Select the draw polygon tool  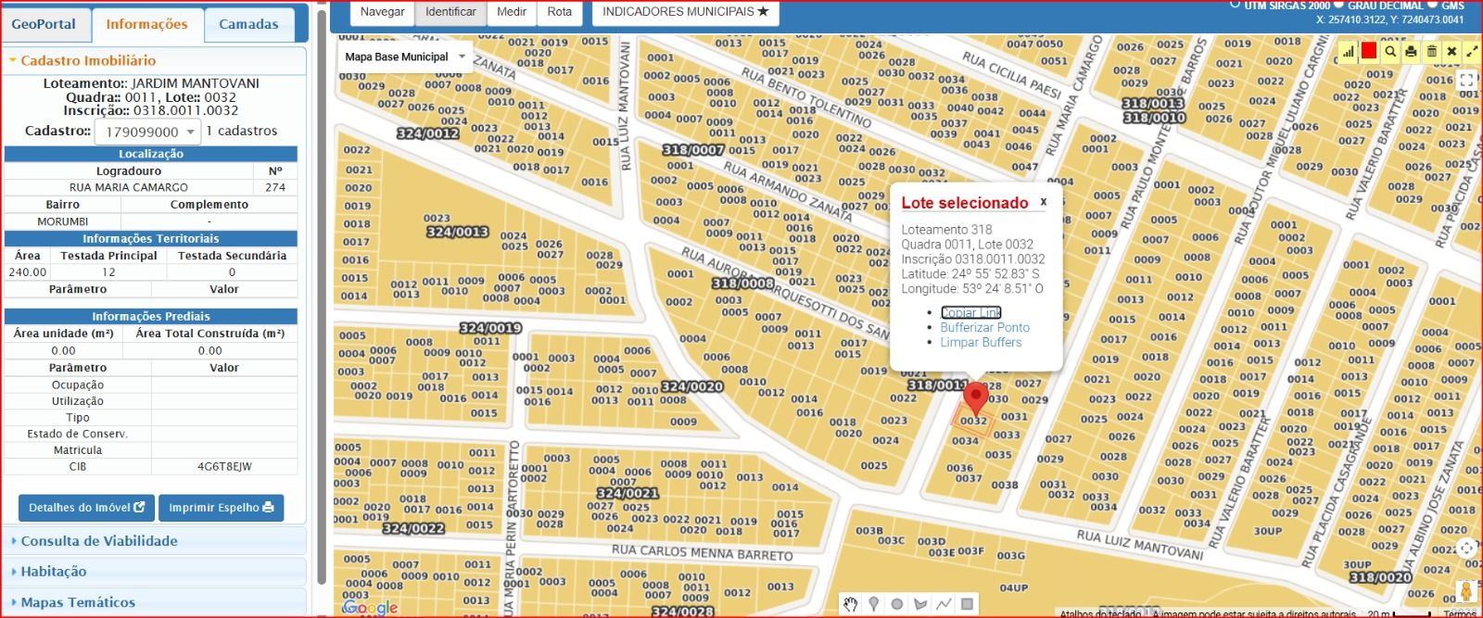point(919,604)
